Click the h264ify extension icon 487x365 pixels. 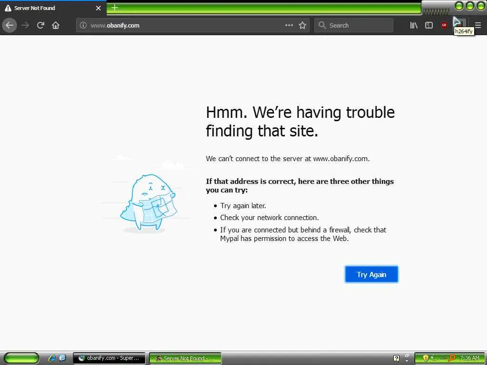pyautogui.click(x=460, y=24)
